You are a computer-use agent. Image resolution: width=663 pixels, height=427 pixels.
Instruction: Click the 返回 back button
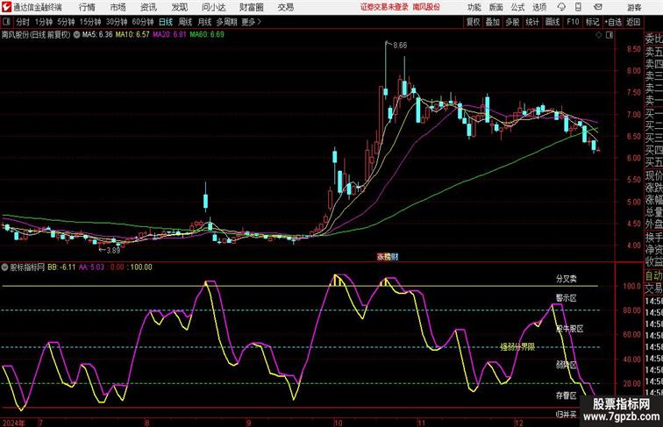point(633,22)
